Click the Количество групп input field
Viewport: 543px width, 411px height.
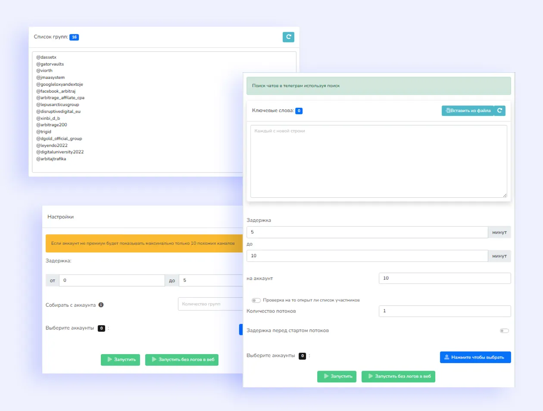click(210, 304)
